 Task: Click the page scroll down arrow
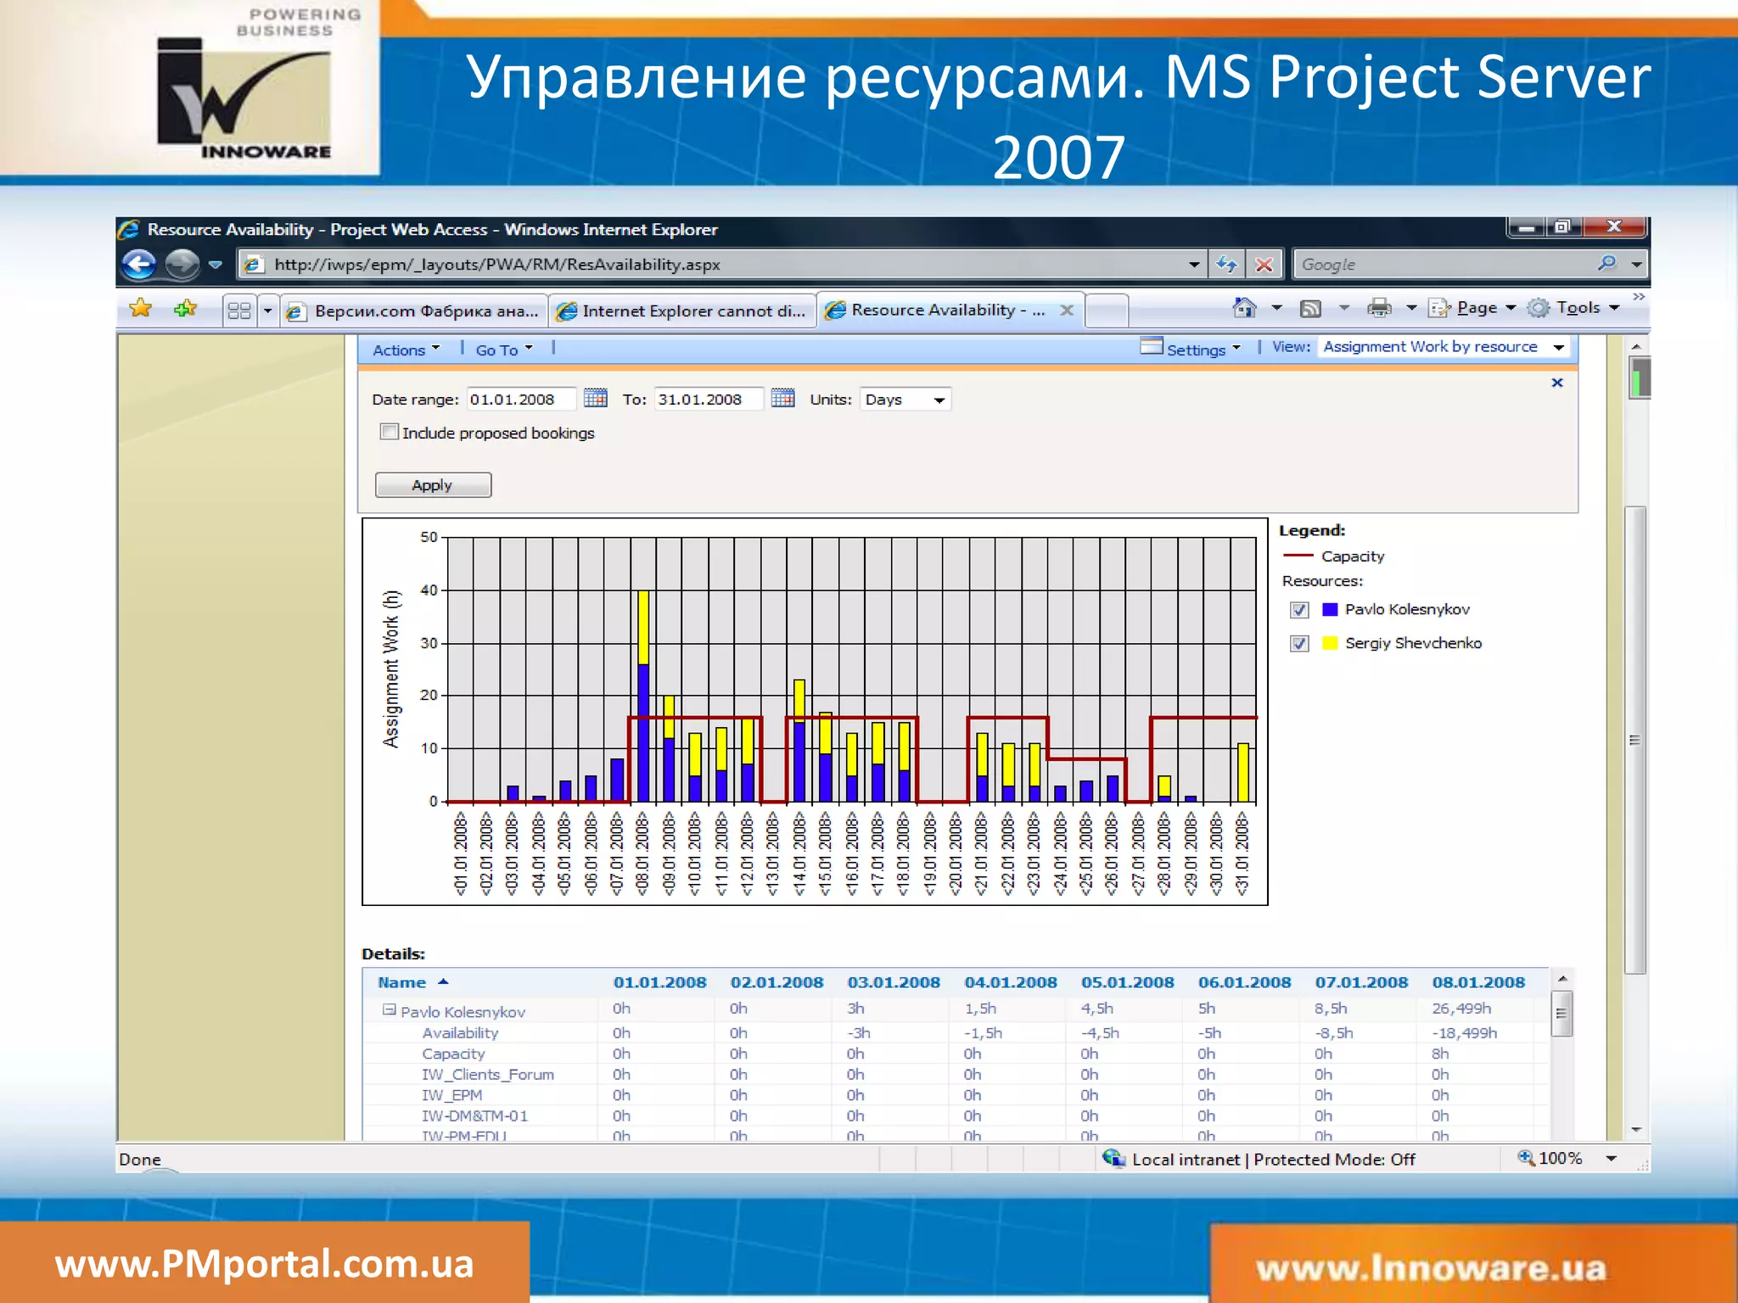pyautogui.click(x=1636, y=1130)
